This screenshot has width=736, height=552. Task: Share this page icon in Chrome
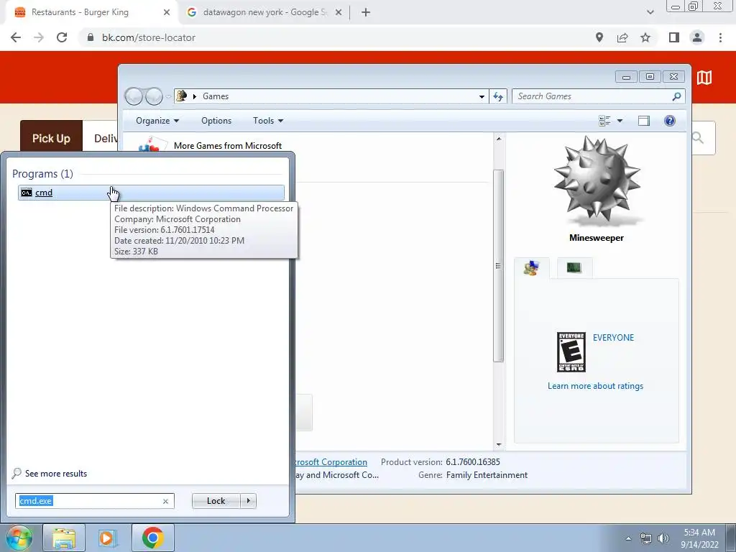[x=622, y=37]
